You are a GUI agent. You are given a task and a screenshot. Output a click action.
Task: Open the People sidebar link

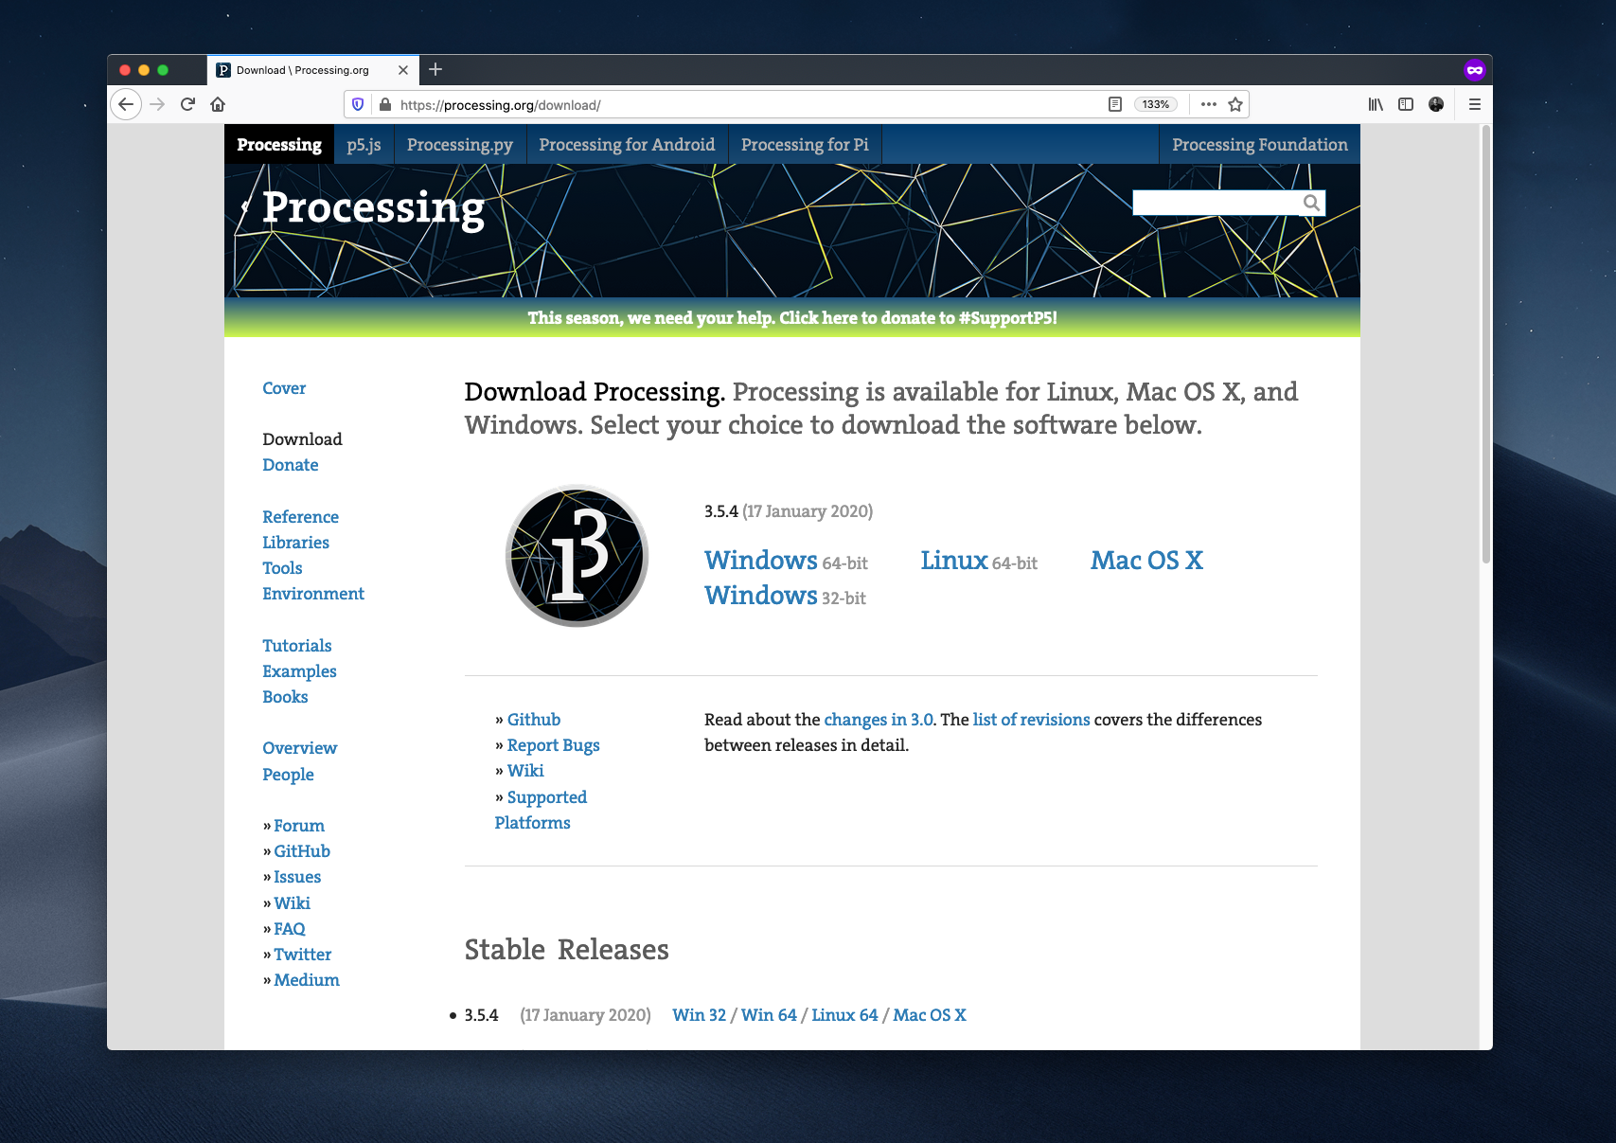point(288,775)
